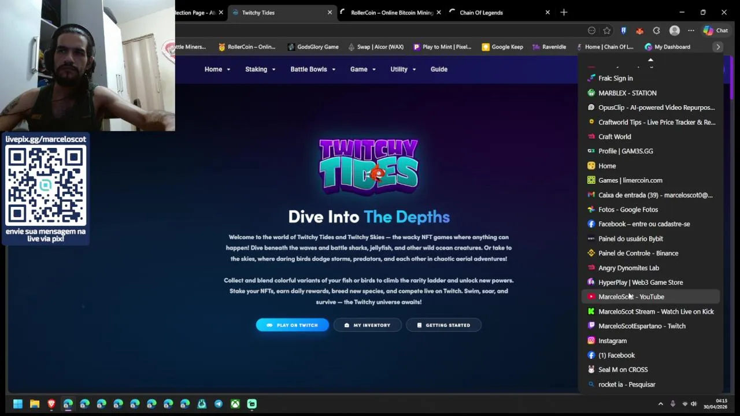The width and height of the screenshot is (740, 416).
Task: Select Fotos - Google Fotos entry
Action: [650, 210]
